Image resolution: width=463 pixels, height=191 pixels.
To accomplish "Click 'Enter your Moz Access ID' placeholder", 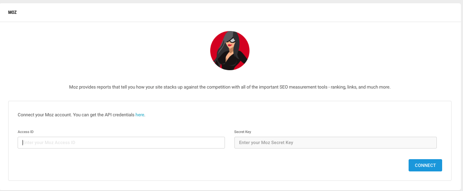I will click(49, 143).
